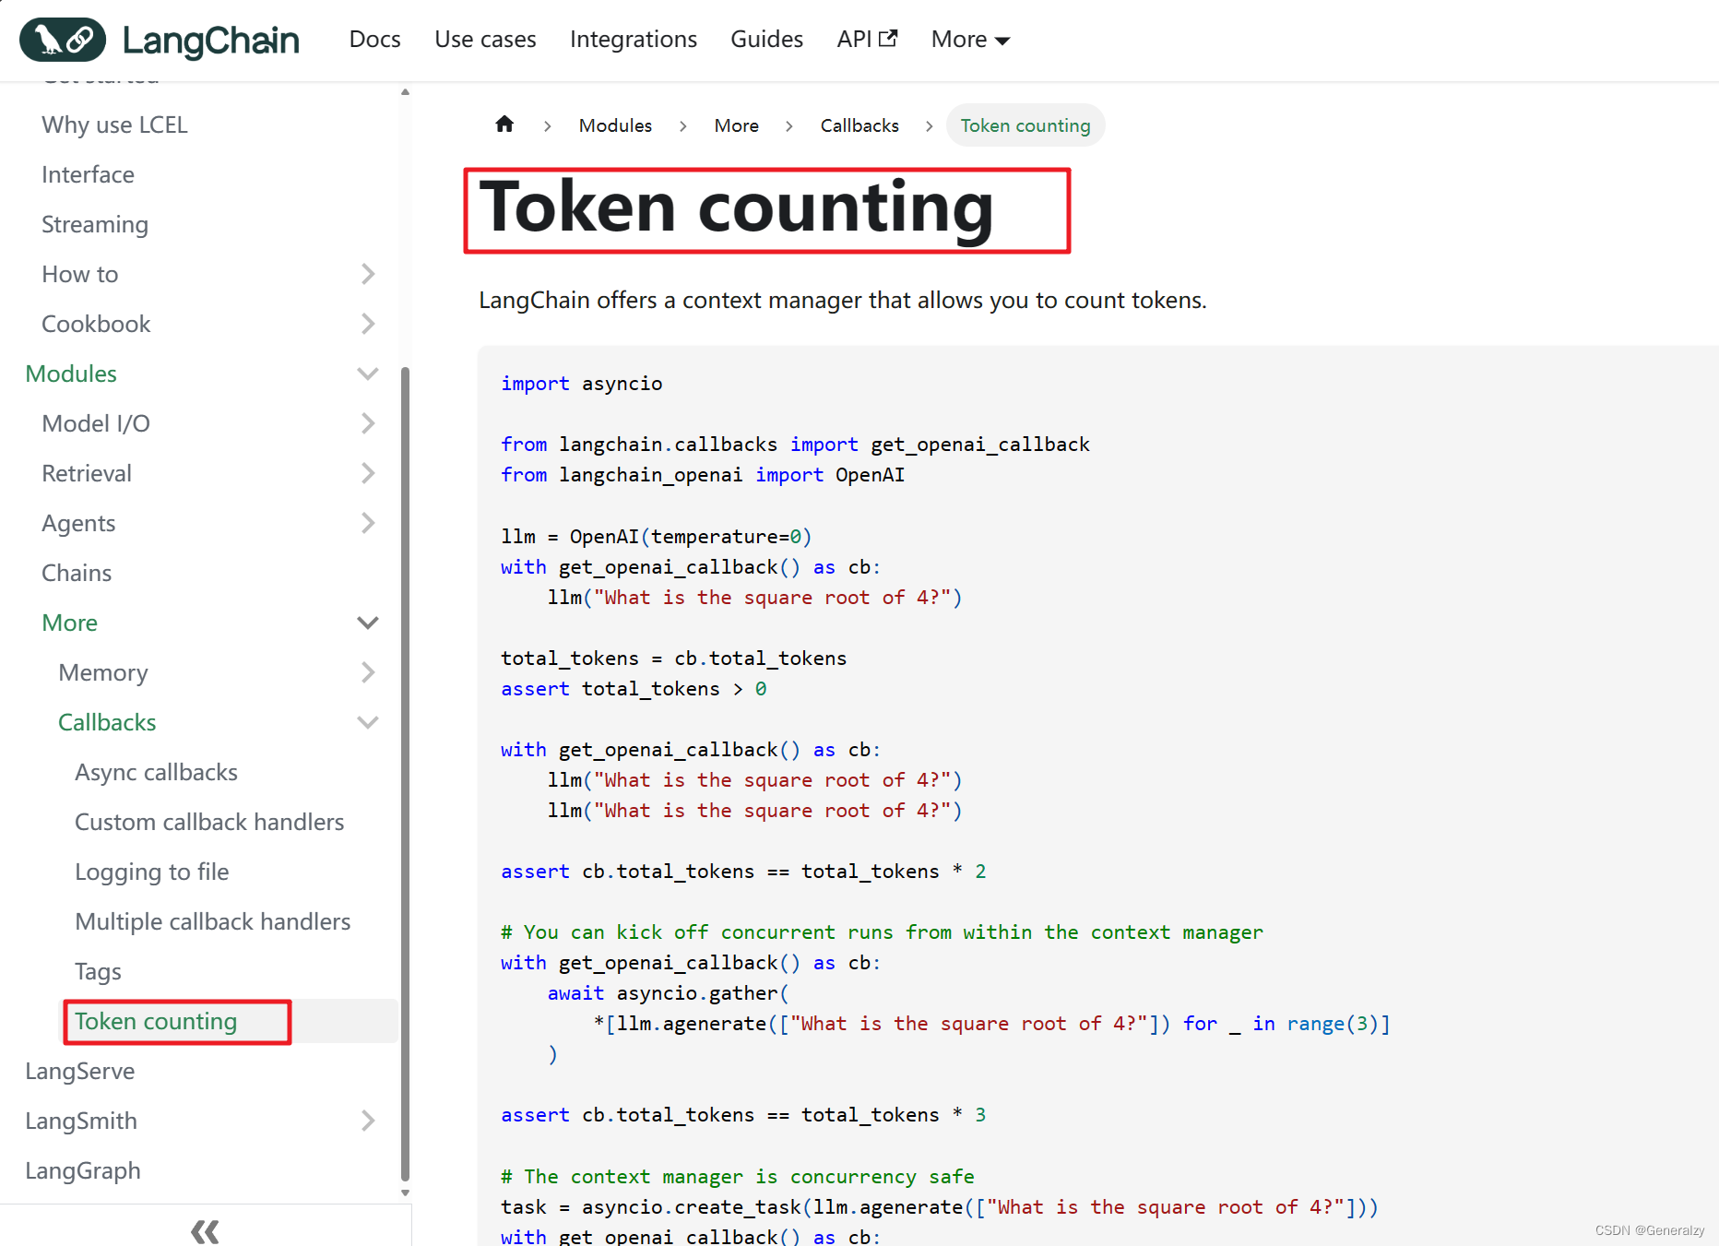The height and width of the screenshot is (1246, 1719).
Task: Open the Custom callback handlers page
Action: 209,821
